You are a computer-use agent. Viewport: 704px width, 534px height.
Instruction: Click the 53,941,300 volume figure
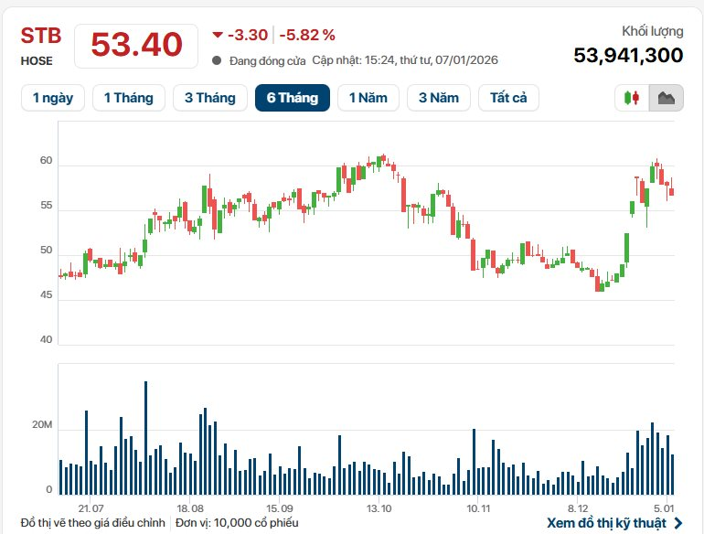point(628,55)
